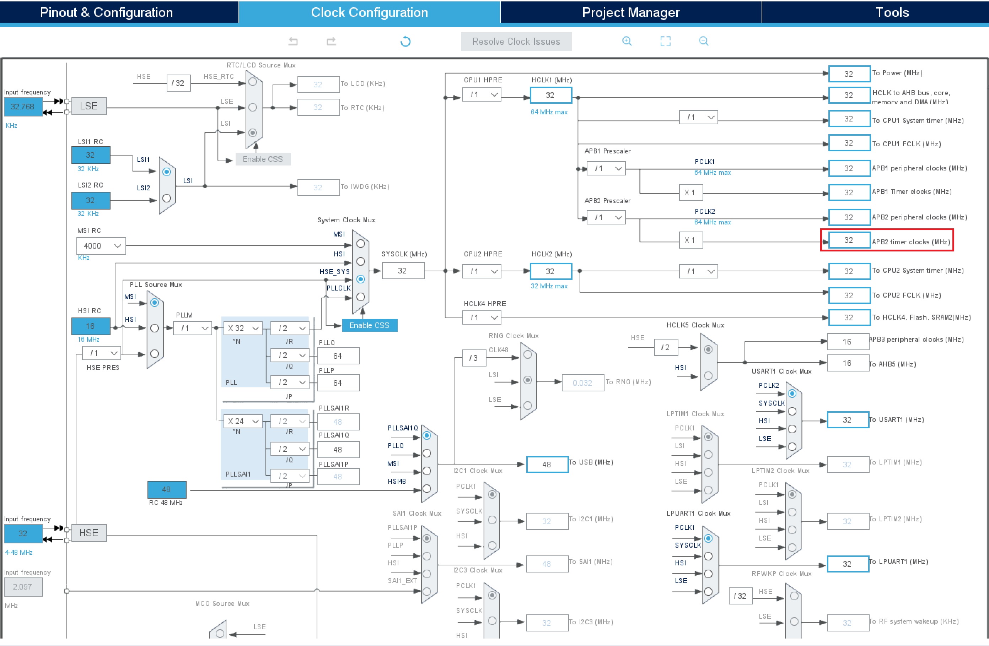Select LSI2 radio in LSI mux
Viewport: 989px width, 646px height.
tap(167, 199)
